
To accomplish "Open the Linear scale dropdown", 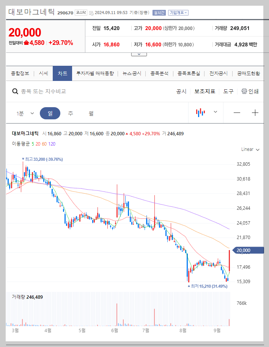I will (249, 149).
